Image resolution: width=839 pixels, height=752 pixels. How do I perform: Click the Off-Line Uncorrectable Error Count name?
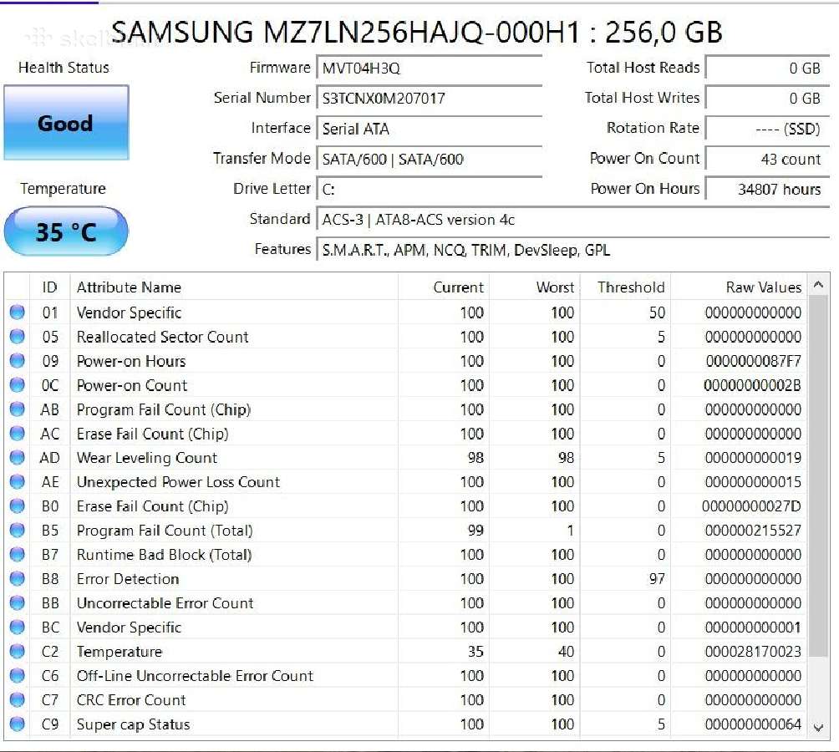pyautogui.click(x=195, y=675)
